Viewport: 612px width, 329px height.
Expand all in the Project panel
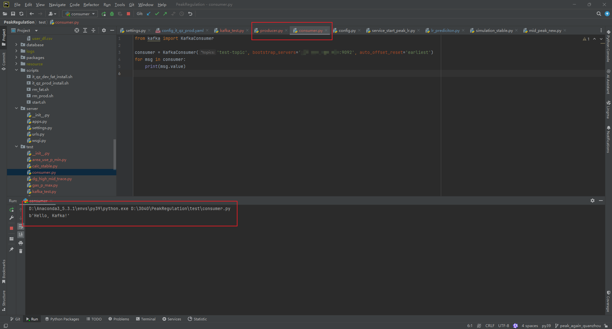[x=85, y=30]
